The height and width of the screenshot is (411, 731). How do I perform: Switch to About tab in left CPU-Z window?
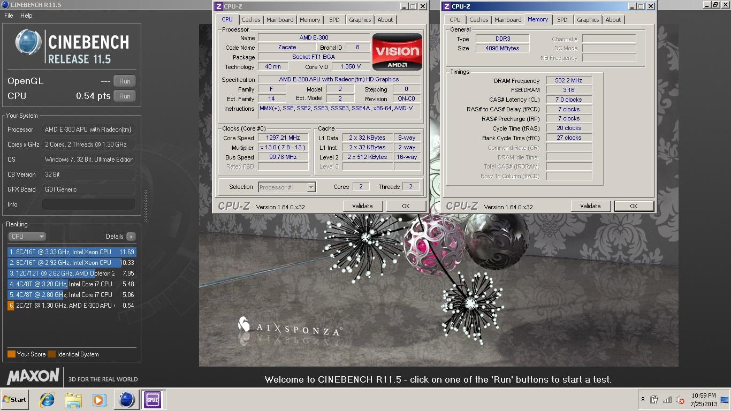point(385,20)
